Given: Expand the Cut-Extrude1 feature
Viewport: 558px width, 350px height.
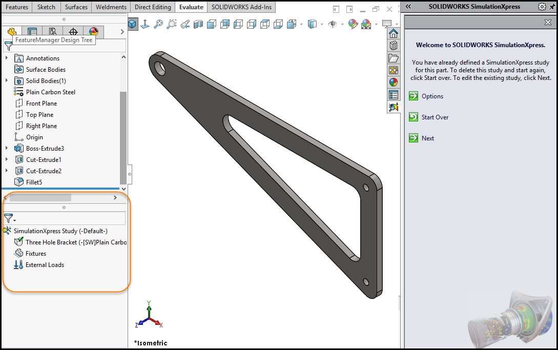Looking at the screenshot, I should click(x=7, y=159).
